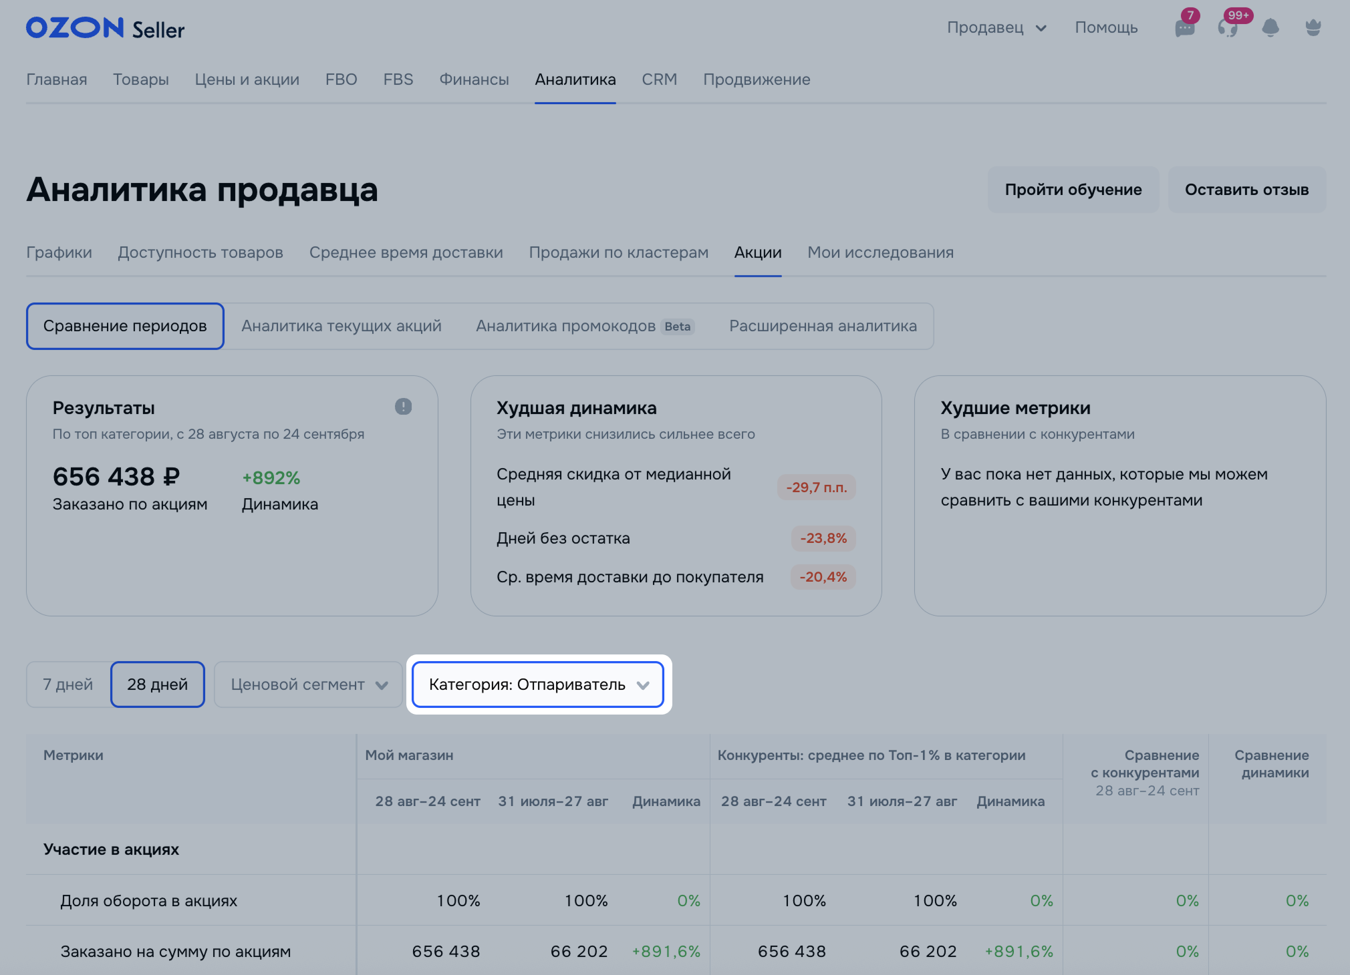
Task: Click the info icon in Результаты card
Action: coord(403,407)
